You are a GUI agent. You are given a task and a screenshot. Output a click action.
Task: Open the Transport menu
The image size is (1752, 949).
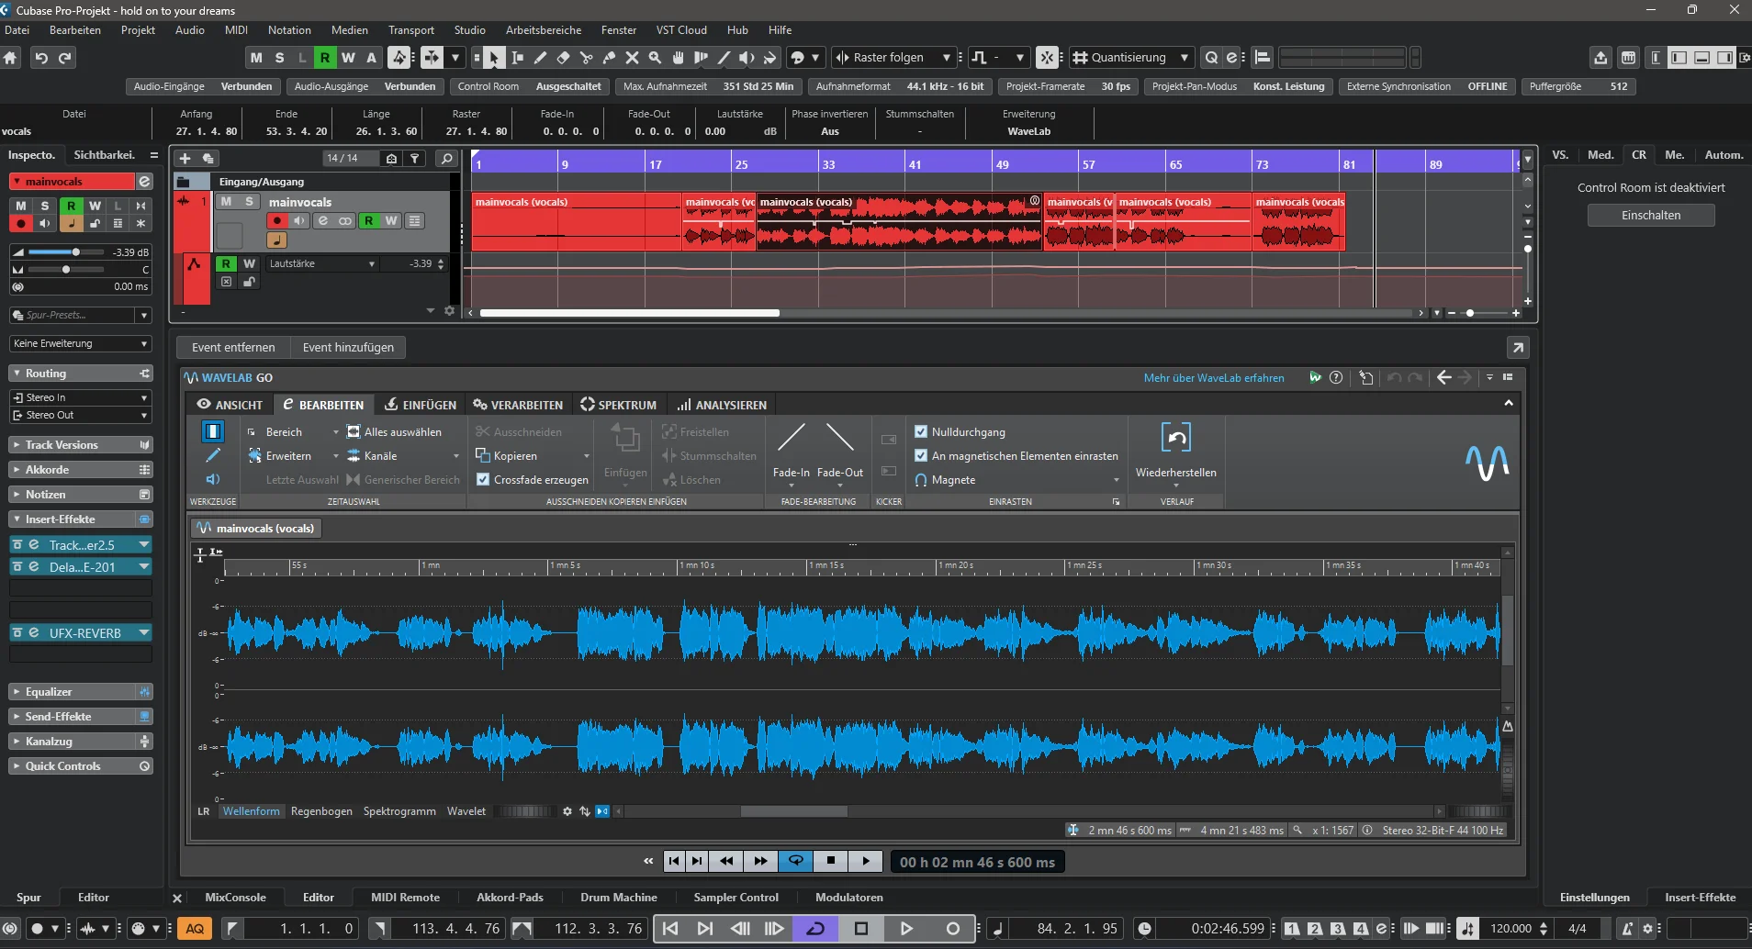click(410, 30)
